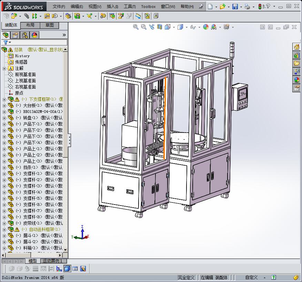
Task: Click the tag icon at status bar end
Action: click(296, 278)
